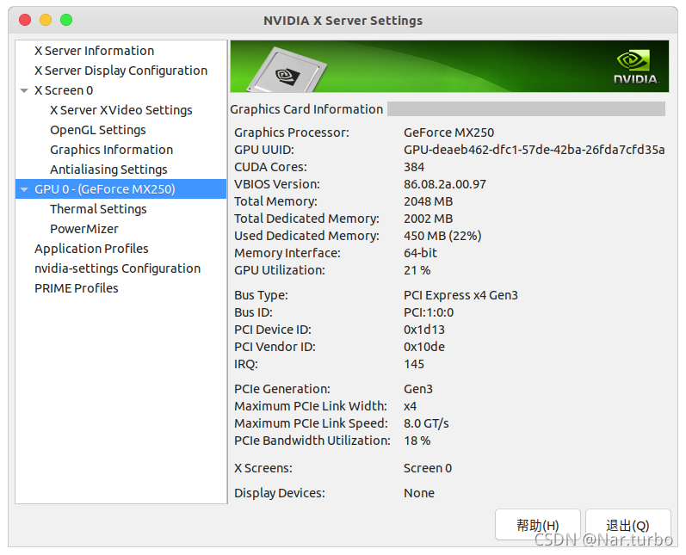The image size is (686, 555).
Task: Close the window with red button
Action: (25, 20)
